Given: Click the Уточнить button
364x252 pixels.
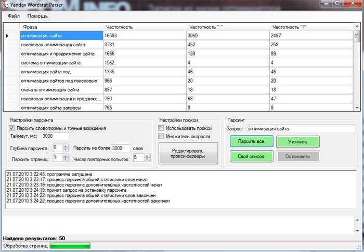Looking at the screenshot, I should 297,141.
